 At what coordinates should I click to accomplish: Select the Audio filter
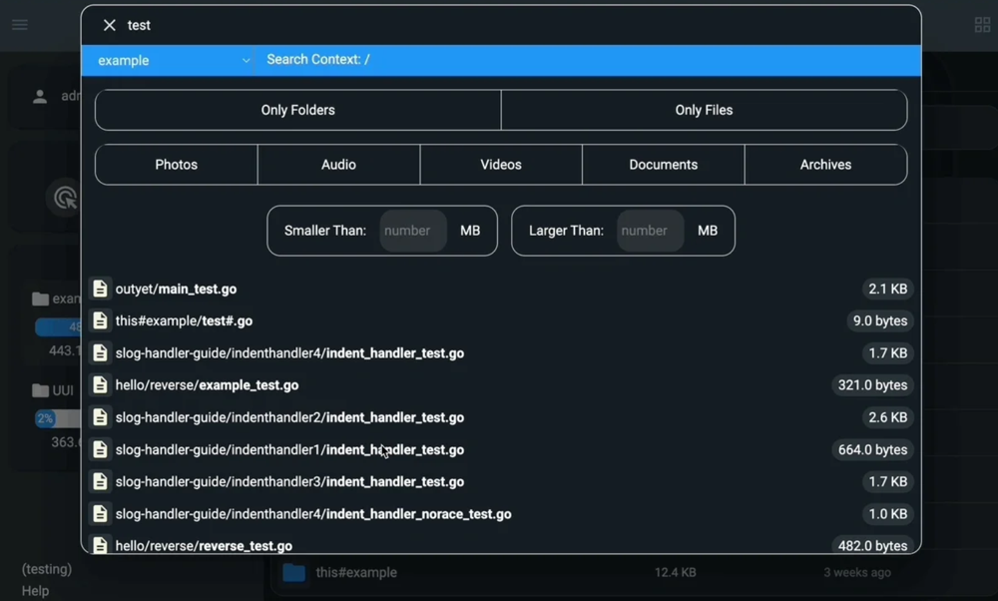click(x=338, y=165)
